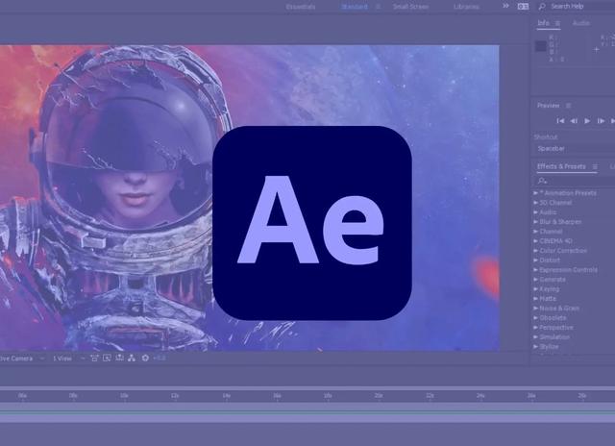Viewport: 615px width, 446px height.
Task: Switch to the Audio panel tab
Action: [x=581, y=23]
